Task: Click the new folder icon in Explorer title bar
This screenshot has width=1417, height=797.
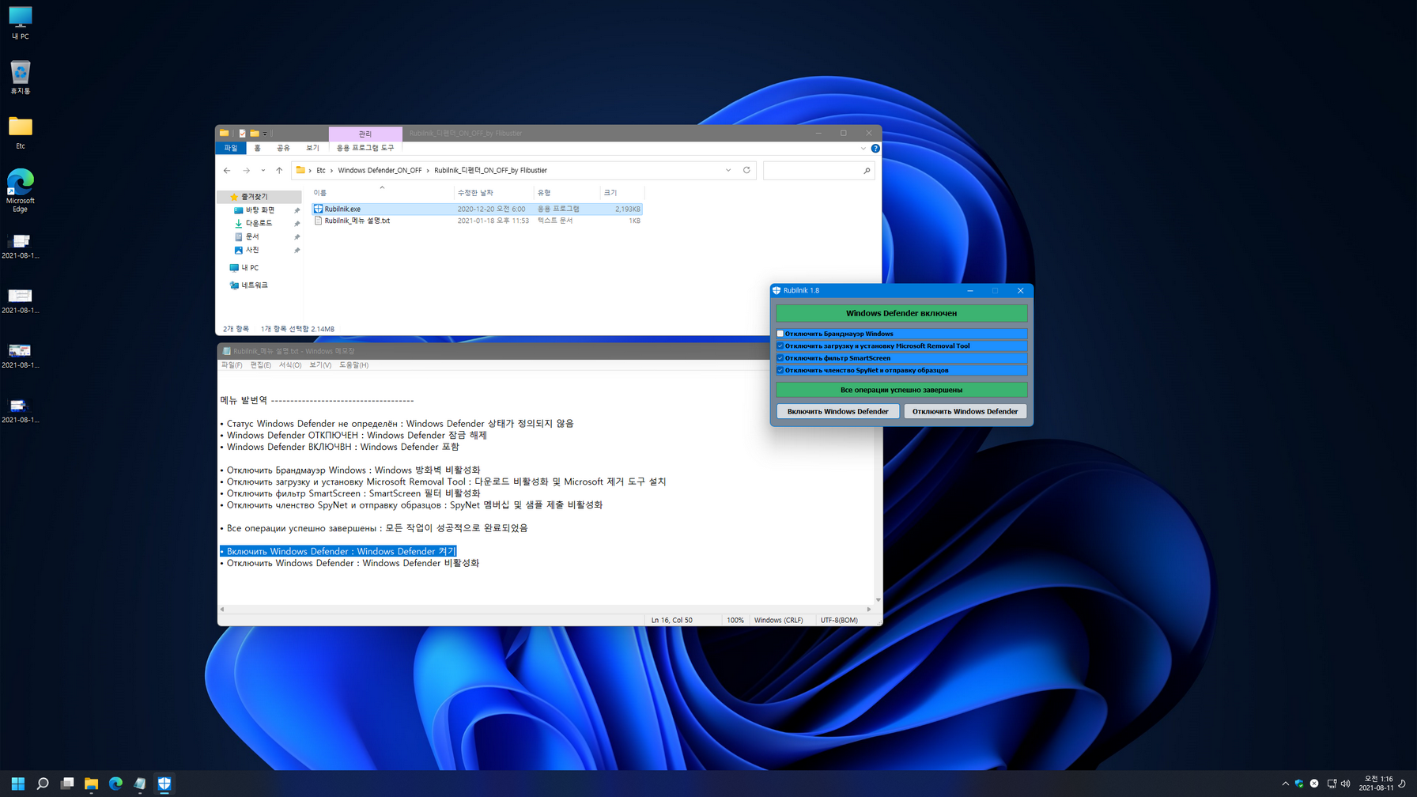Action: pyautogui.click(x=255, y=133)
